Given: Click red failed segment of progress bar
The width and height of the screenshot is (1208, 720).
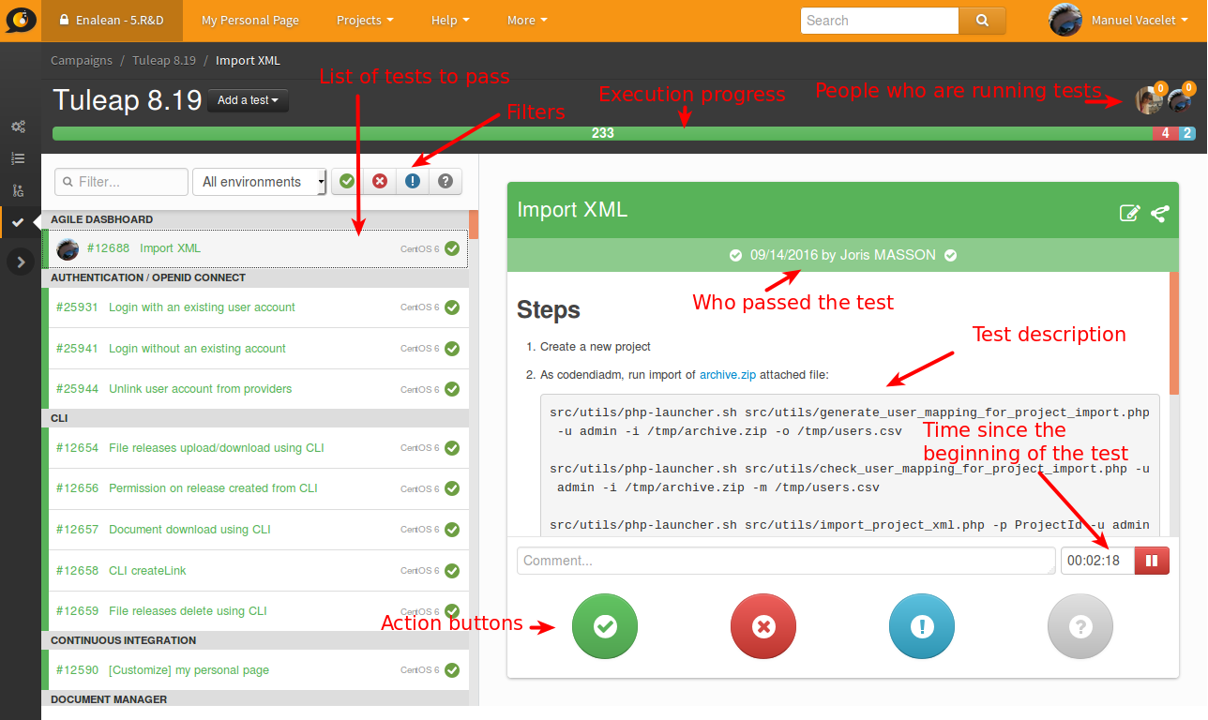Looking at the screenshot, I should [x=1166, y=133].
